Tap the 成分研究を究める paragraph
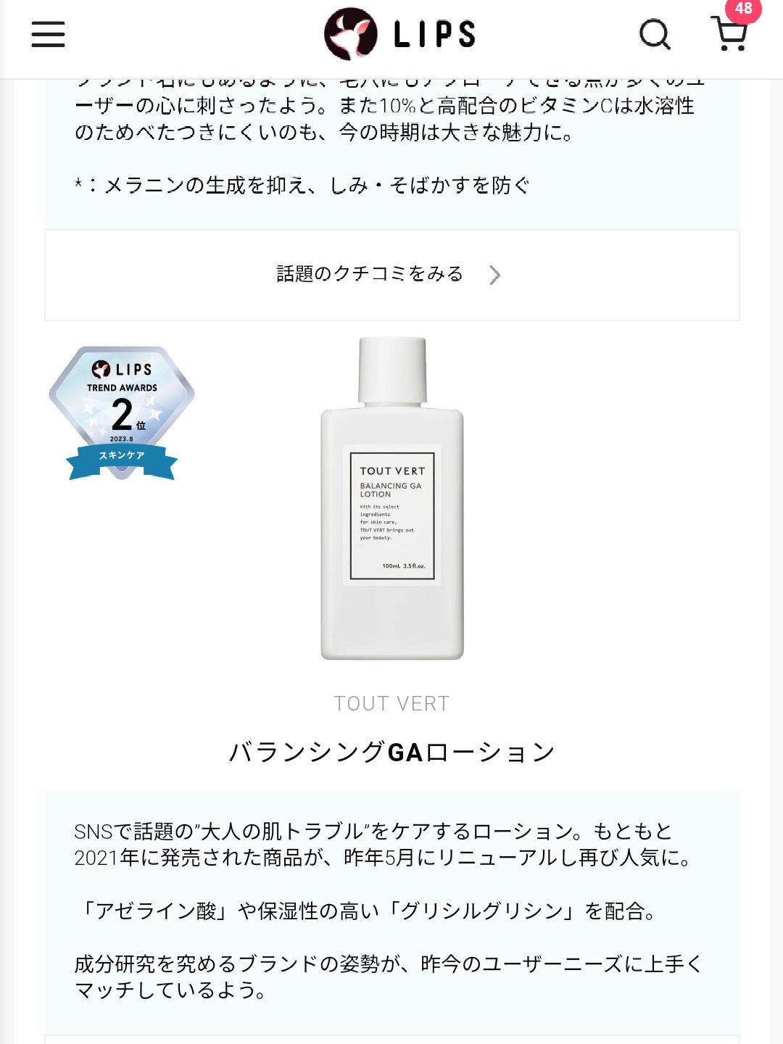 point(389,977)
